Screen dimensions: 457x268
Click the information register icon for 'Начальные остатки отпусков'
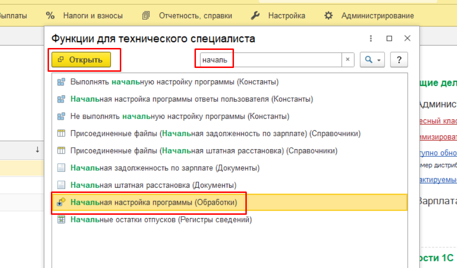point(61,220)
